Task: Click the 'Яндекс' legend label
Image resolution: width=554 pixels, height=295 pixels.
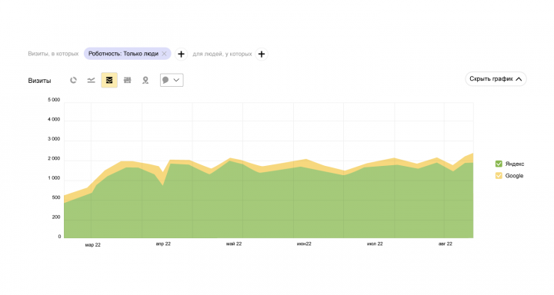Action: click(x=515, y=164)
